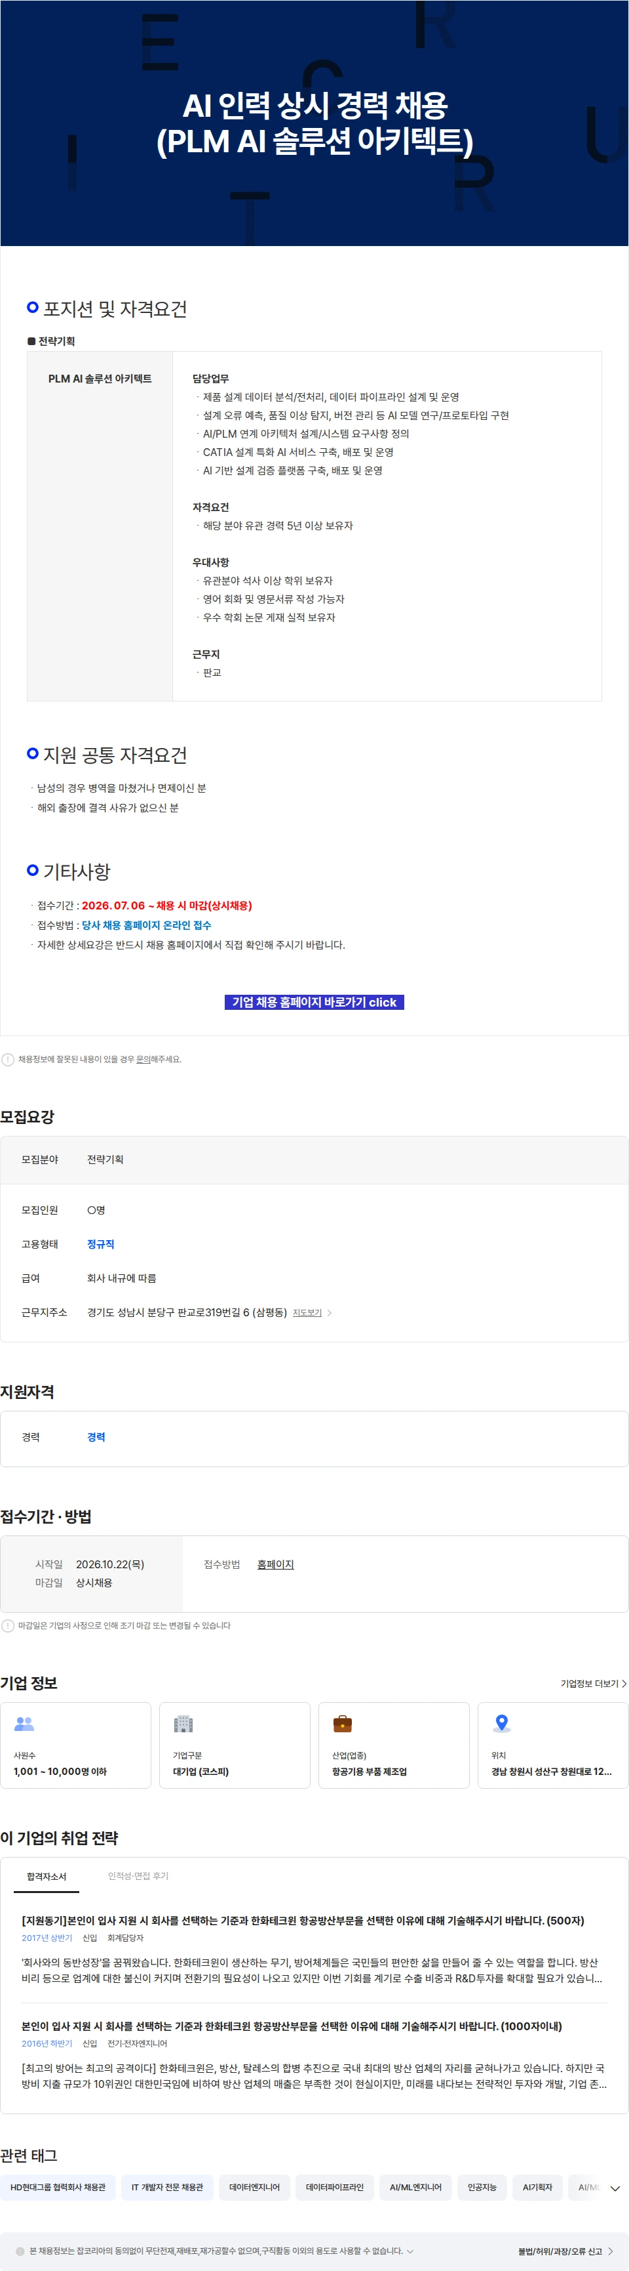
Task: Click the 경남 창원시 성산구 location card
Action: pyautogui.click(x=552, y=1745)
